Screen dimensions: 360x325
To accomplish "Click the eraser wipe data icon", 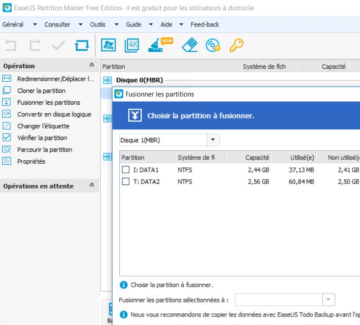I will click(189, 45).
